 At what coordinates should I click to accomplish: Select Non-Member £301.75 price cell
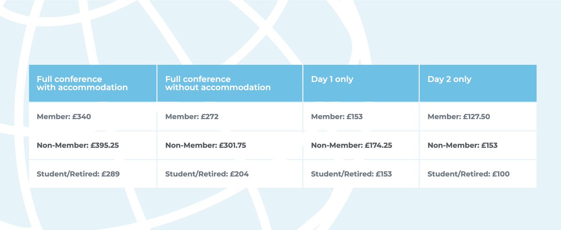click(206, 145)
